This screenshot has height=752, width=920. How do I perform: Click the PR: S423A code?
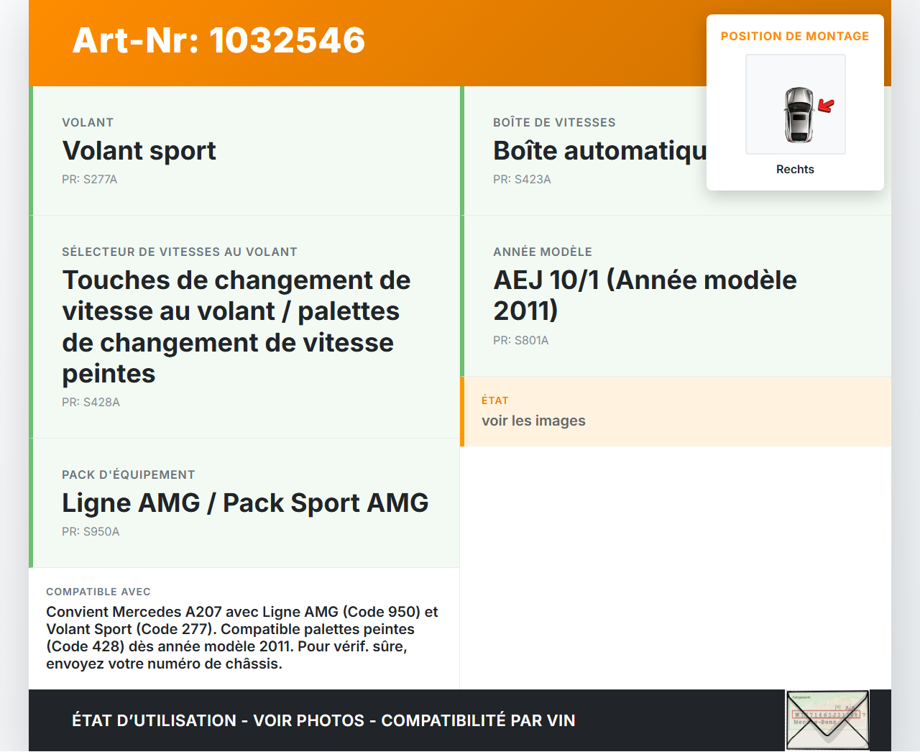[x=522, y=180]
